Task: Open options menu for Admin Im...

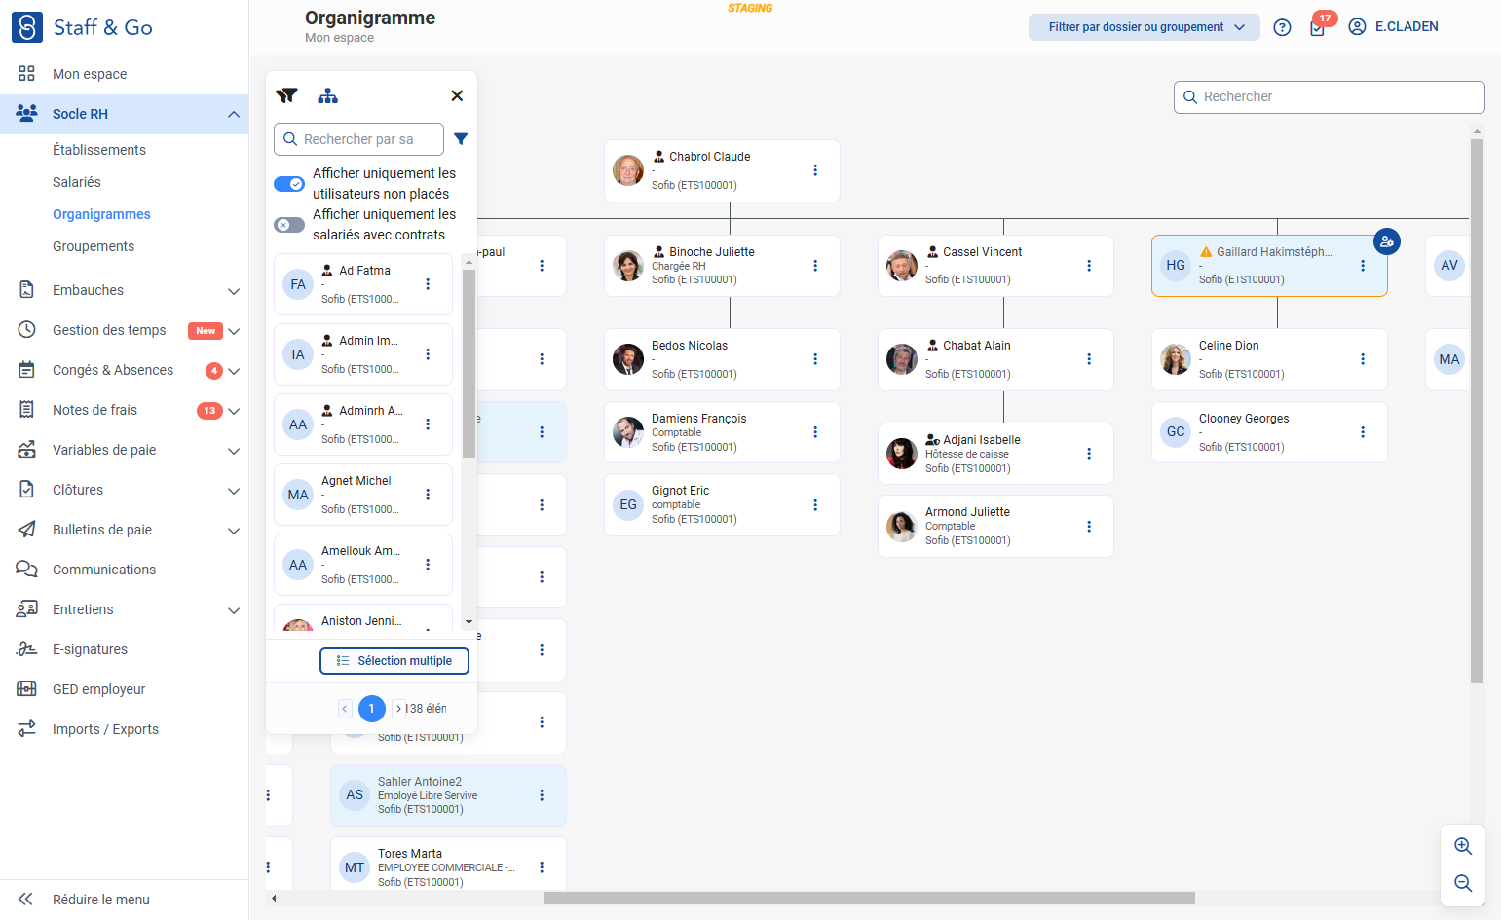Action: (x=428, y=354)
